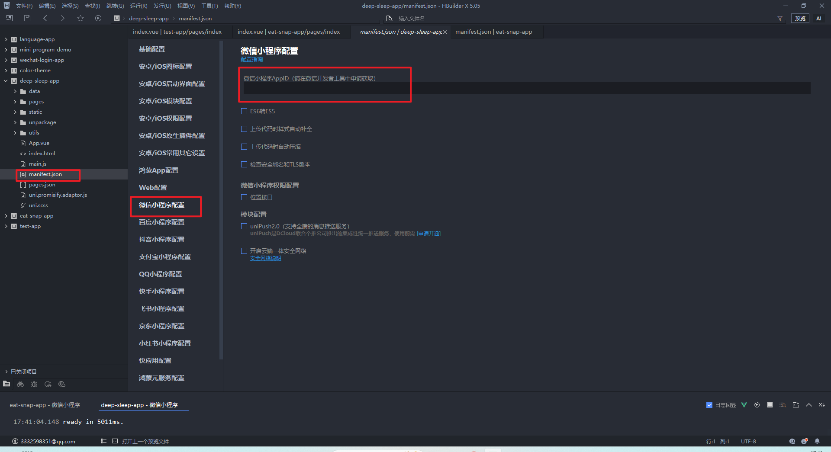The width and height of the screenshot is (831, 452).
Task: Expand the eat-snap-app project
Action: coord(6,216)
